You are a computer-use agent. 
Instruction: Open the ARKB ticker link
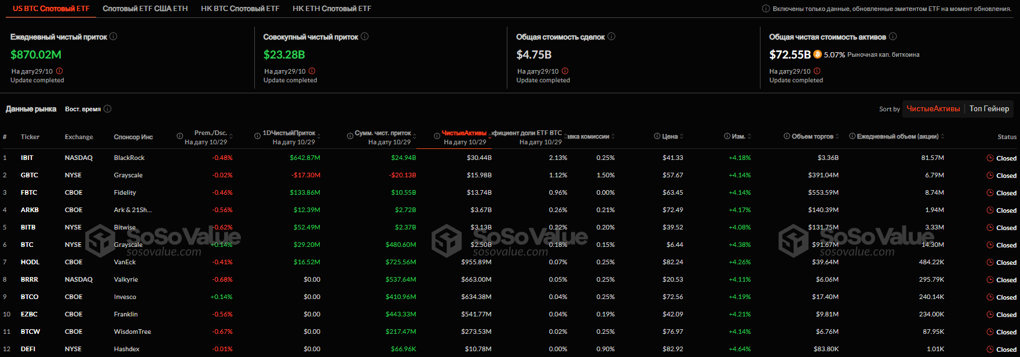pyautogui.click(x=29, y=210)
